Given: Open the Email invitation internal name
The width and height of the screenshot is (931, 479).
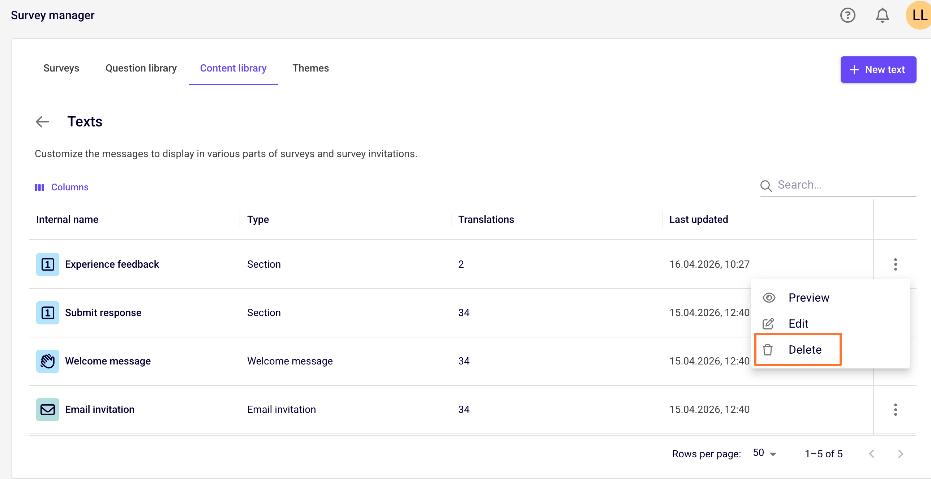Looking at the screenshot, I should click(100, 410).
